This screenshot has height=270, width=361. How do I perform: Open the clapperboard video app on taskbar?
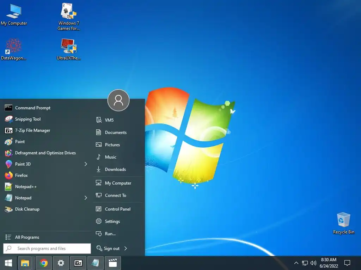pos(113,263)
